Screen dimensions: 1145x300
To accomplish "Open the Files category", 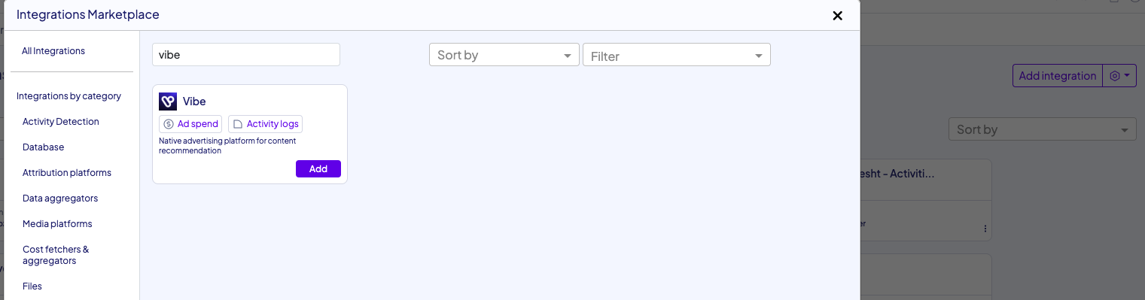I will (x=32, y=286).
